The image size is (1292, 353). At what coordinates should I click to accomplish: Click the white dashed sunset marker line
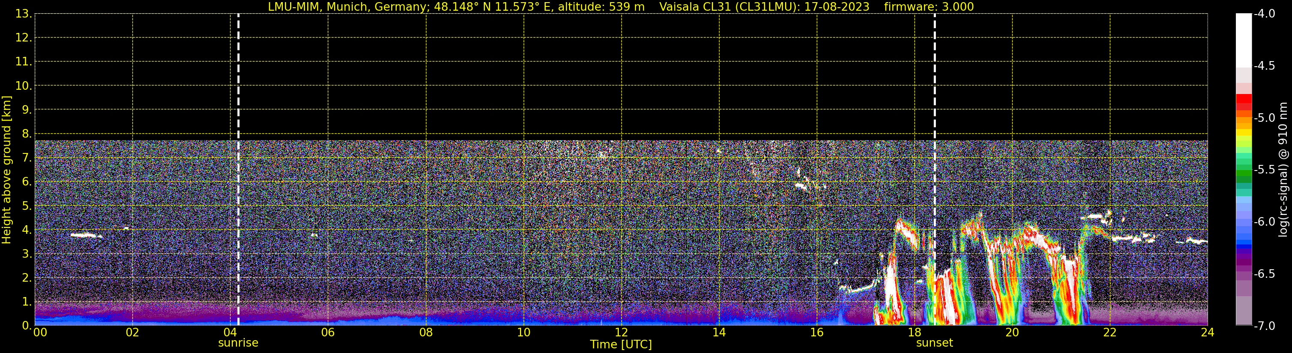(934, 170)
